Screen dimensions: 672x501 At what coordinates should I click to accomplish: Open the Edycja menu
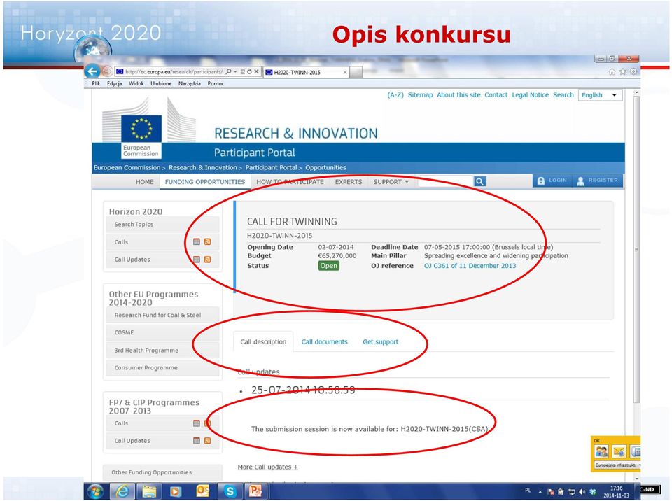[114, 83]
